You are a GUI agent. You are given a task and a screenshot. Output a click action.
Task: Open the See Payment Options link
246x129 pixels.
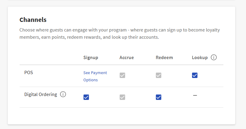pyautogui.click(x=95, y=76)
